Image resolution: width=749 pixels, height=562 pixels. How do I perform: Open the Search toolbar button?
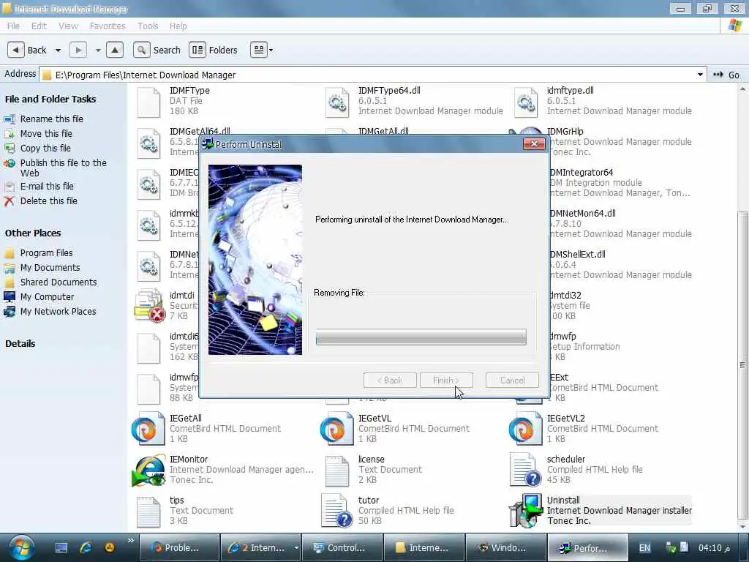tap(157, 50)
